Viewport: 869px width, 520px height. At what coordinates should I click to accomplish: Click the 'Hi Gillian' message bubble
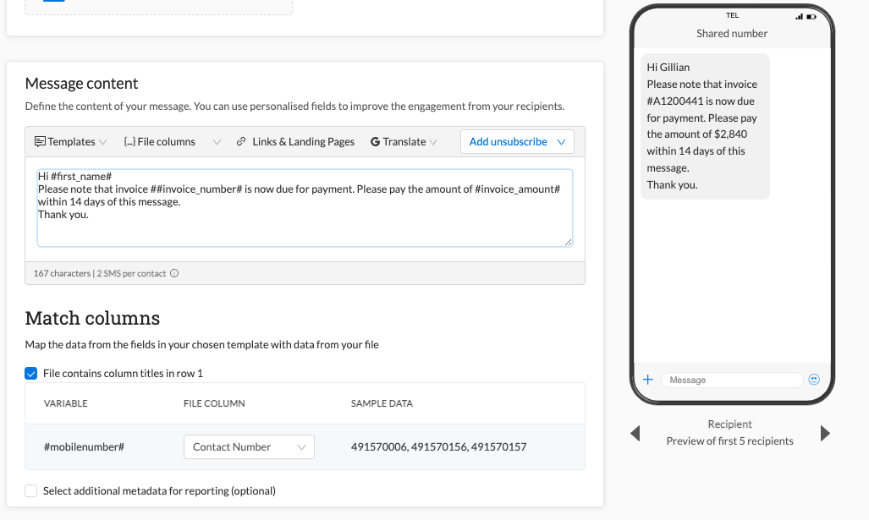[x=705, y=126]
